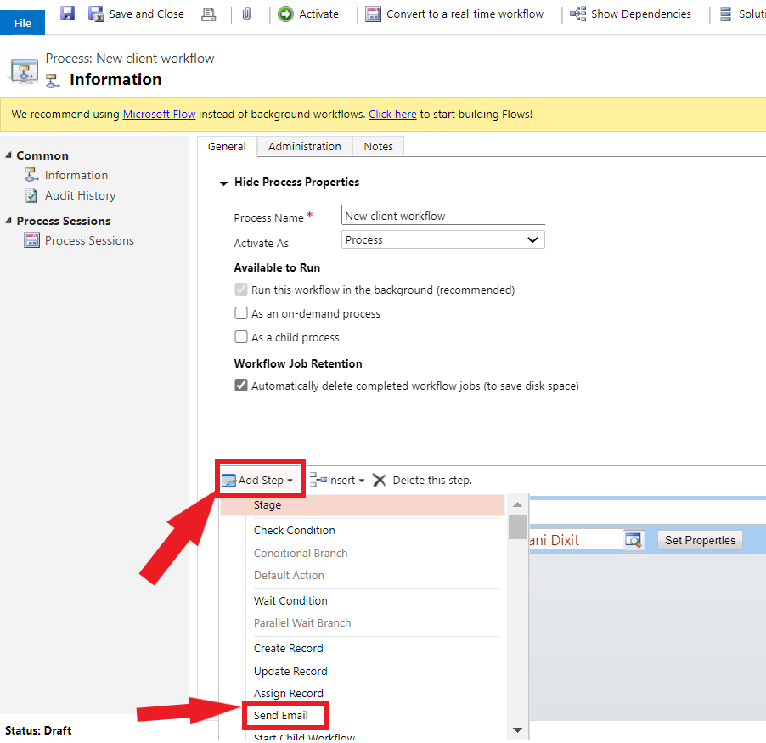Collapse the Hide Process Properties section
The height and width of the screenshot is (743, 766).
[224, 183]
